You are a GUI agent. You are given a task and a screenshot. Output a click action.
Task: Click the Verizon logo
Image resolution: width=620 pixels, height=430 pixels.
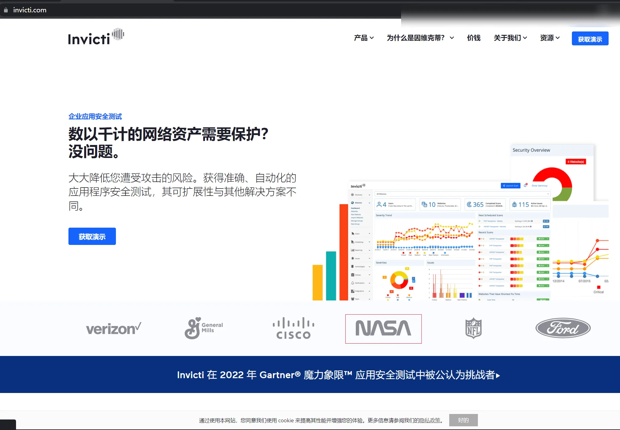114,329
